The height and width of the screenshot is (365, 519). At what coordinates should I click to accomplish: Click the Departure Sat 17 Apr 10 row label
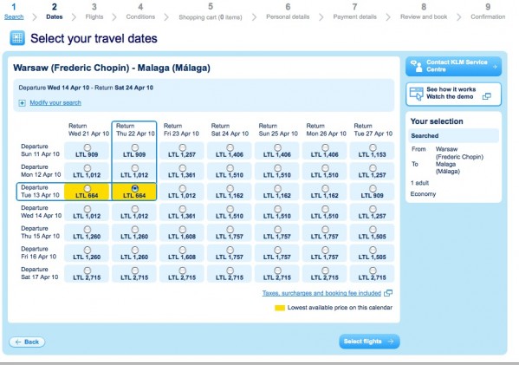click(x=39, y=273)
